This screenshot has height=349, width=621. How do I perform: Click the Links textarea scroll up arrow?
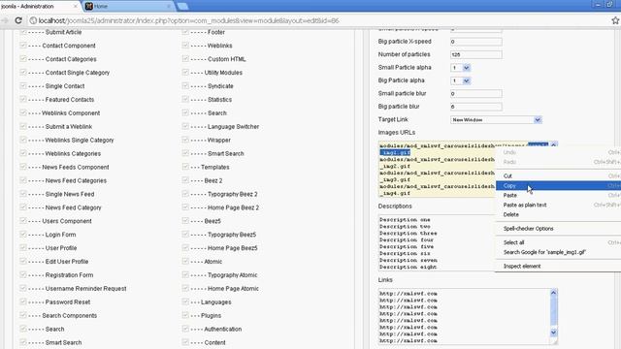click(554, 293)
